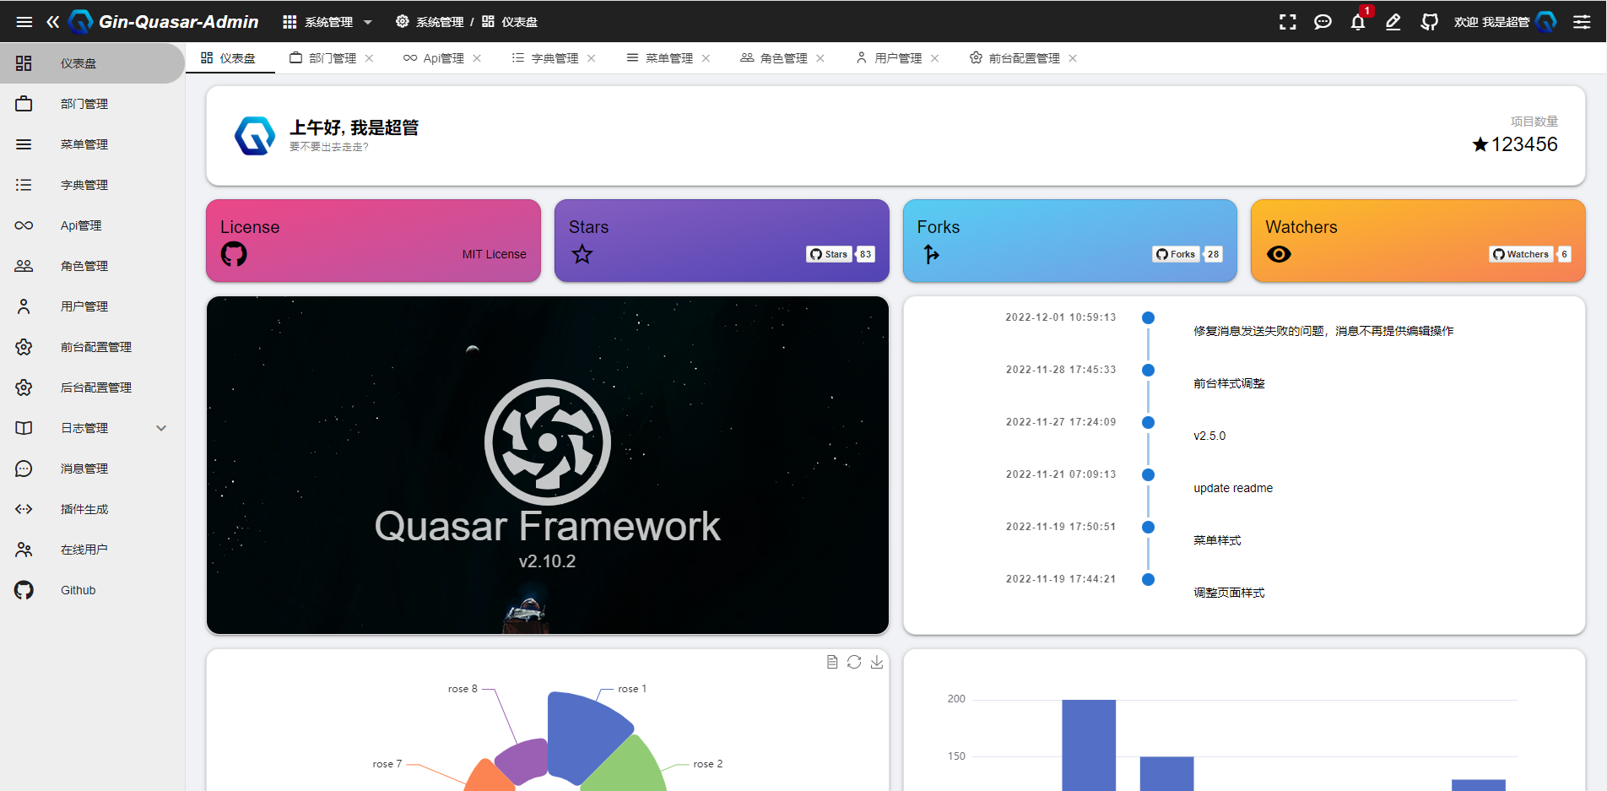Click the pen edit icon in header
The height and width of the screenshot is (791, 1607).
tap(1393, 22)
